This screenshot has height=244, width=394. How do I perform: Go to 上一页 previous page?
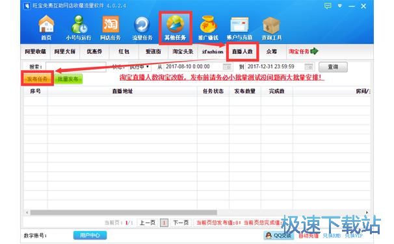147,223
